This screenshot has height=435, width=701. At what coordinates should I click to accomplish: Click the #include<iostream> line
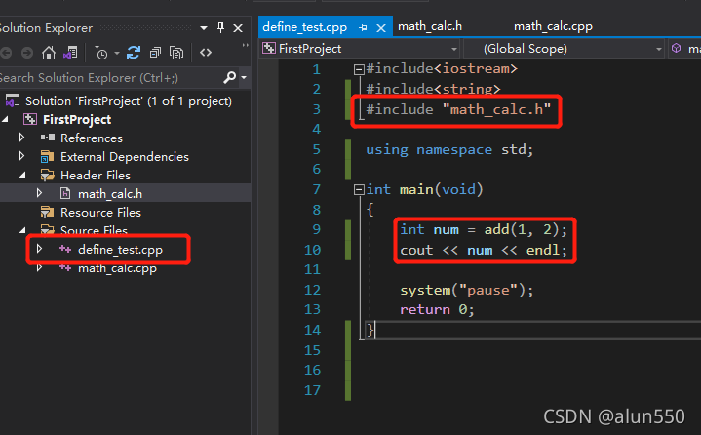point(442,69)
